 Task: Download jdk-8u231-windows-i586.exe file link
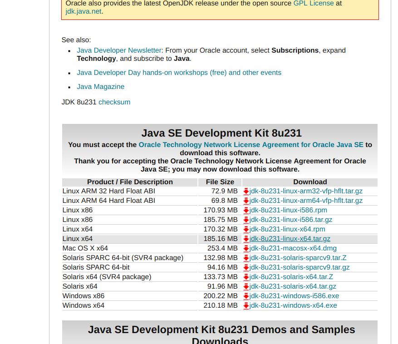[x=294, y=296]
